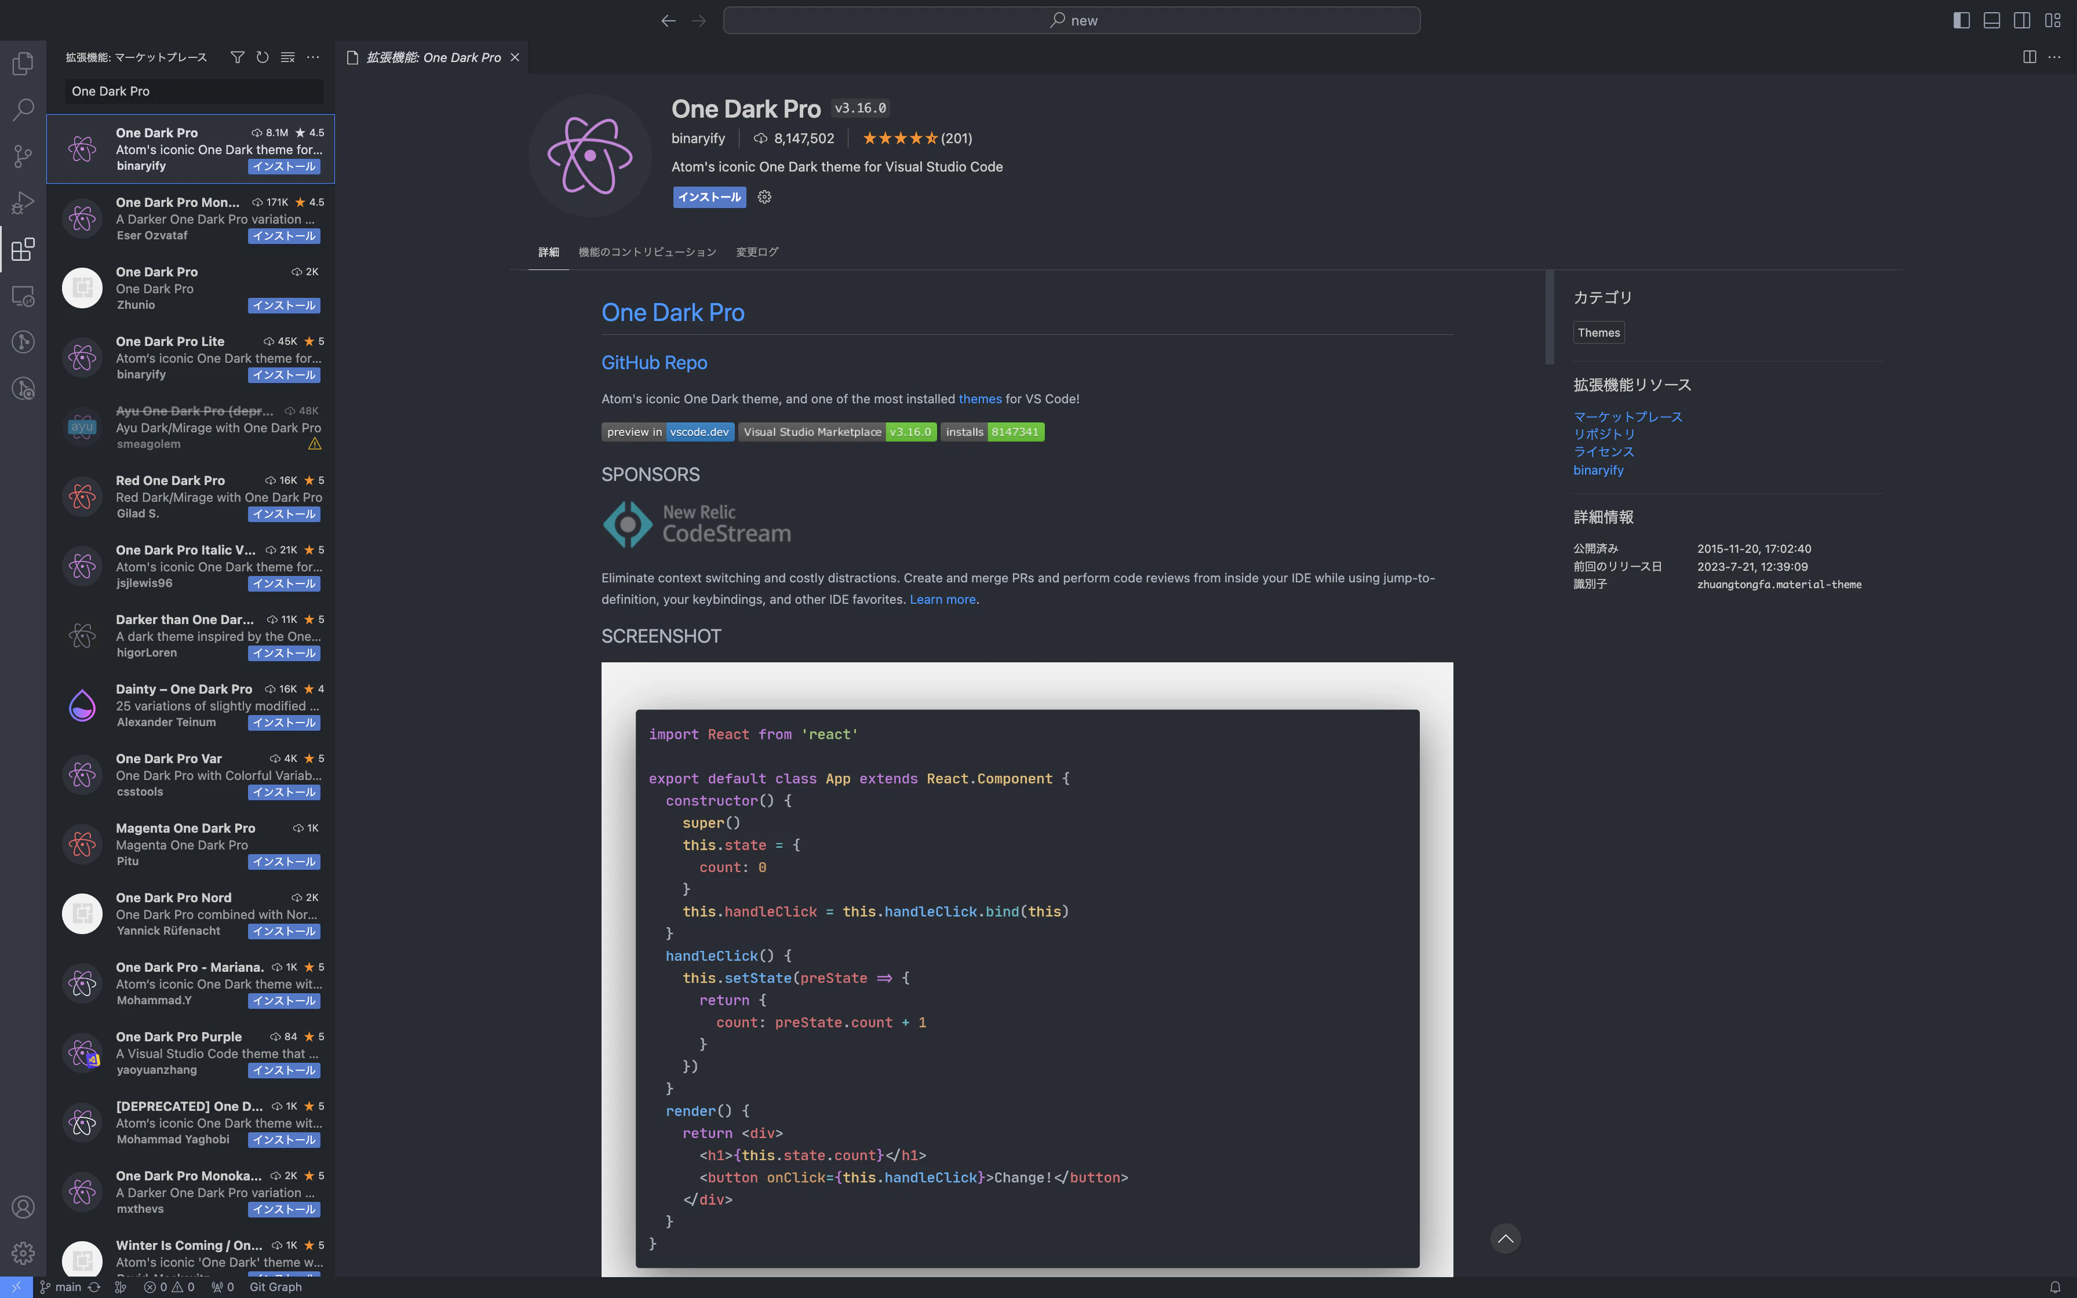Viewport: 2077px width, 1298px height.
Task: Toggle the primary side bar layout button
Action: 1961,20
